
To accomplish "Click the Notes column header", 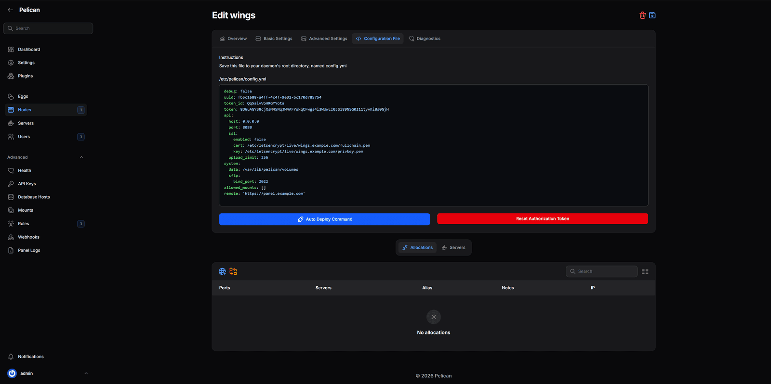I will (508, 288).
